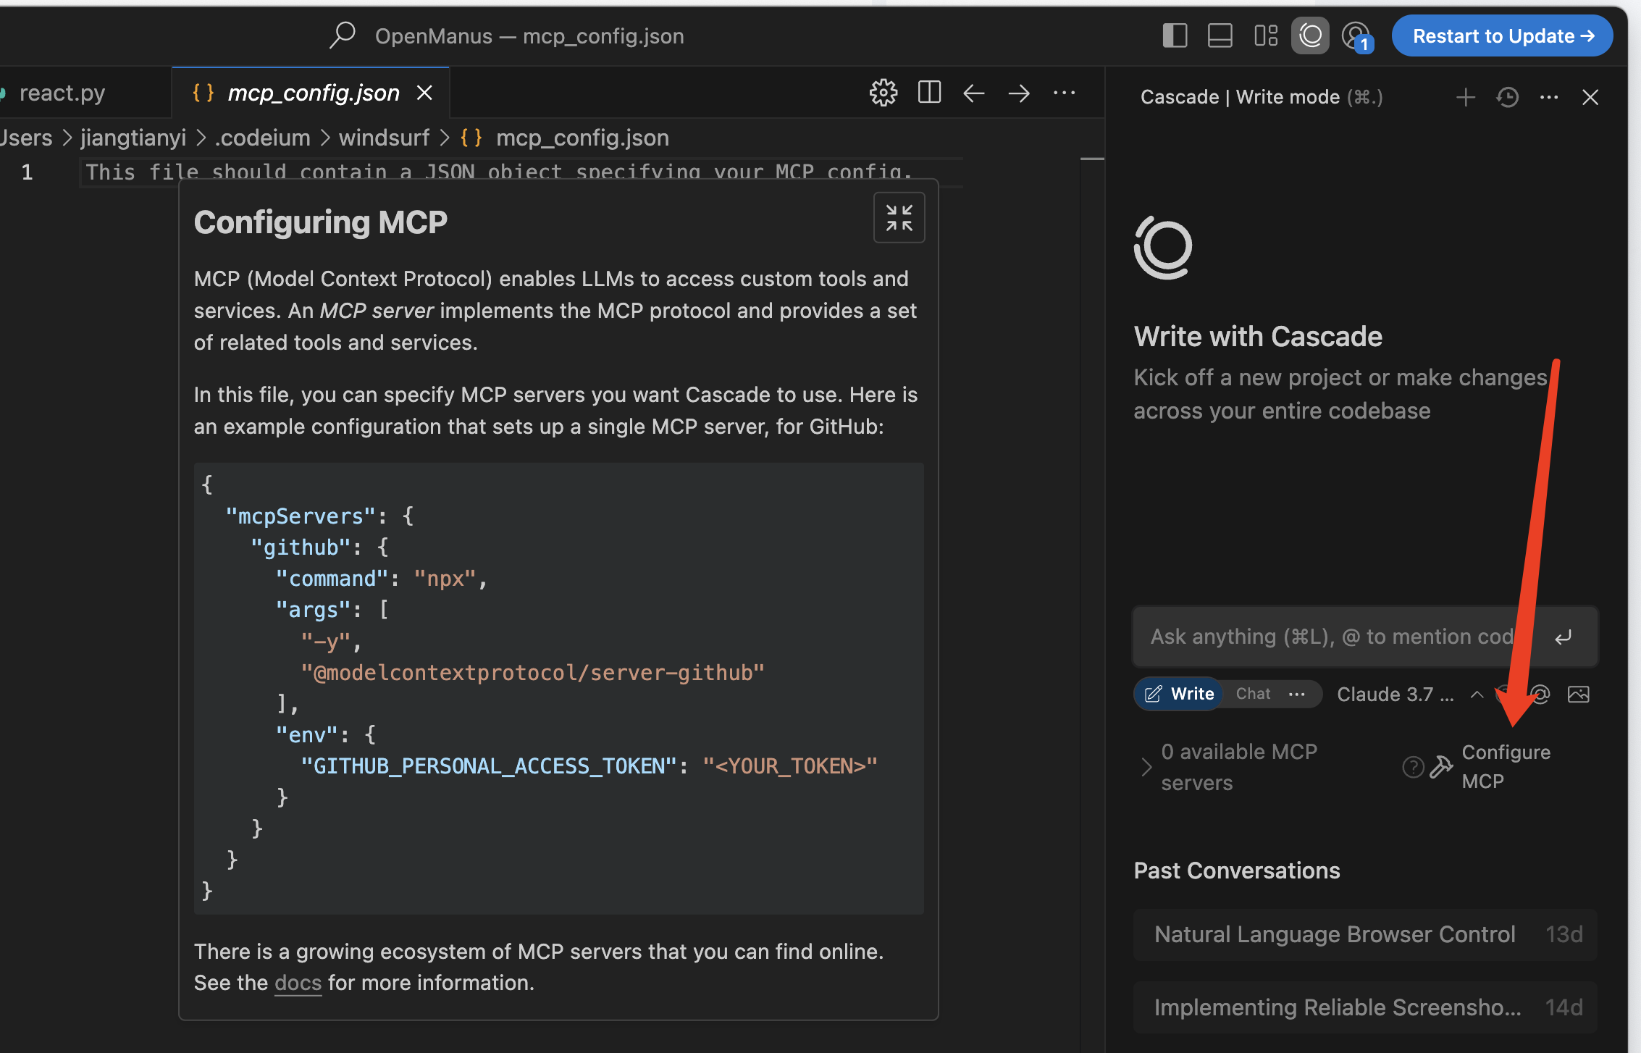Start a new Cascade conversation with plus icon
The height and width of the screenshot is (1053, 1641).
[1466, 97]
